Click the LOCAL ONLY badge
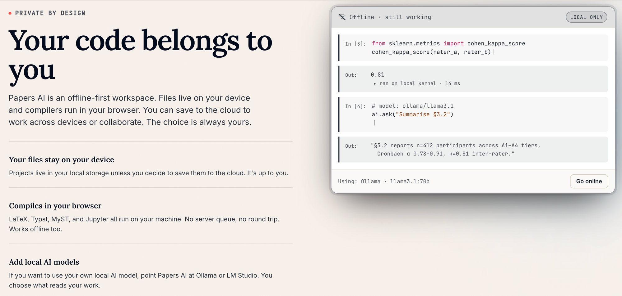The image size is (622, 296). (x=587, y=17)
